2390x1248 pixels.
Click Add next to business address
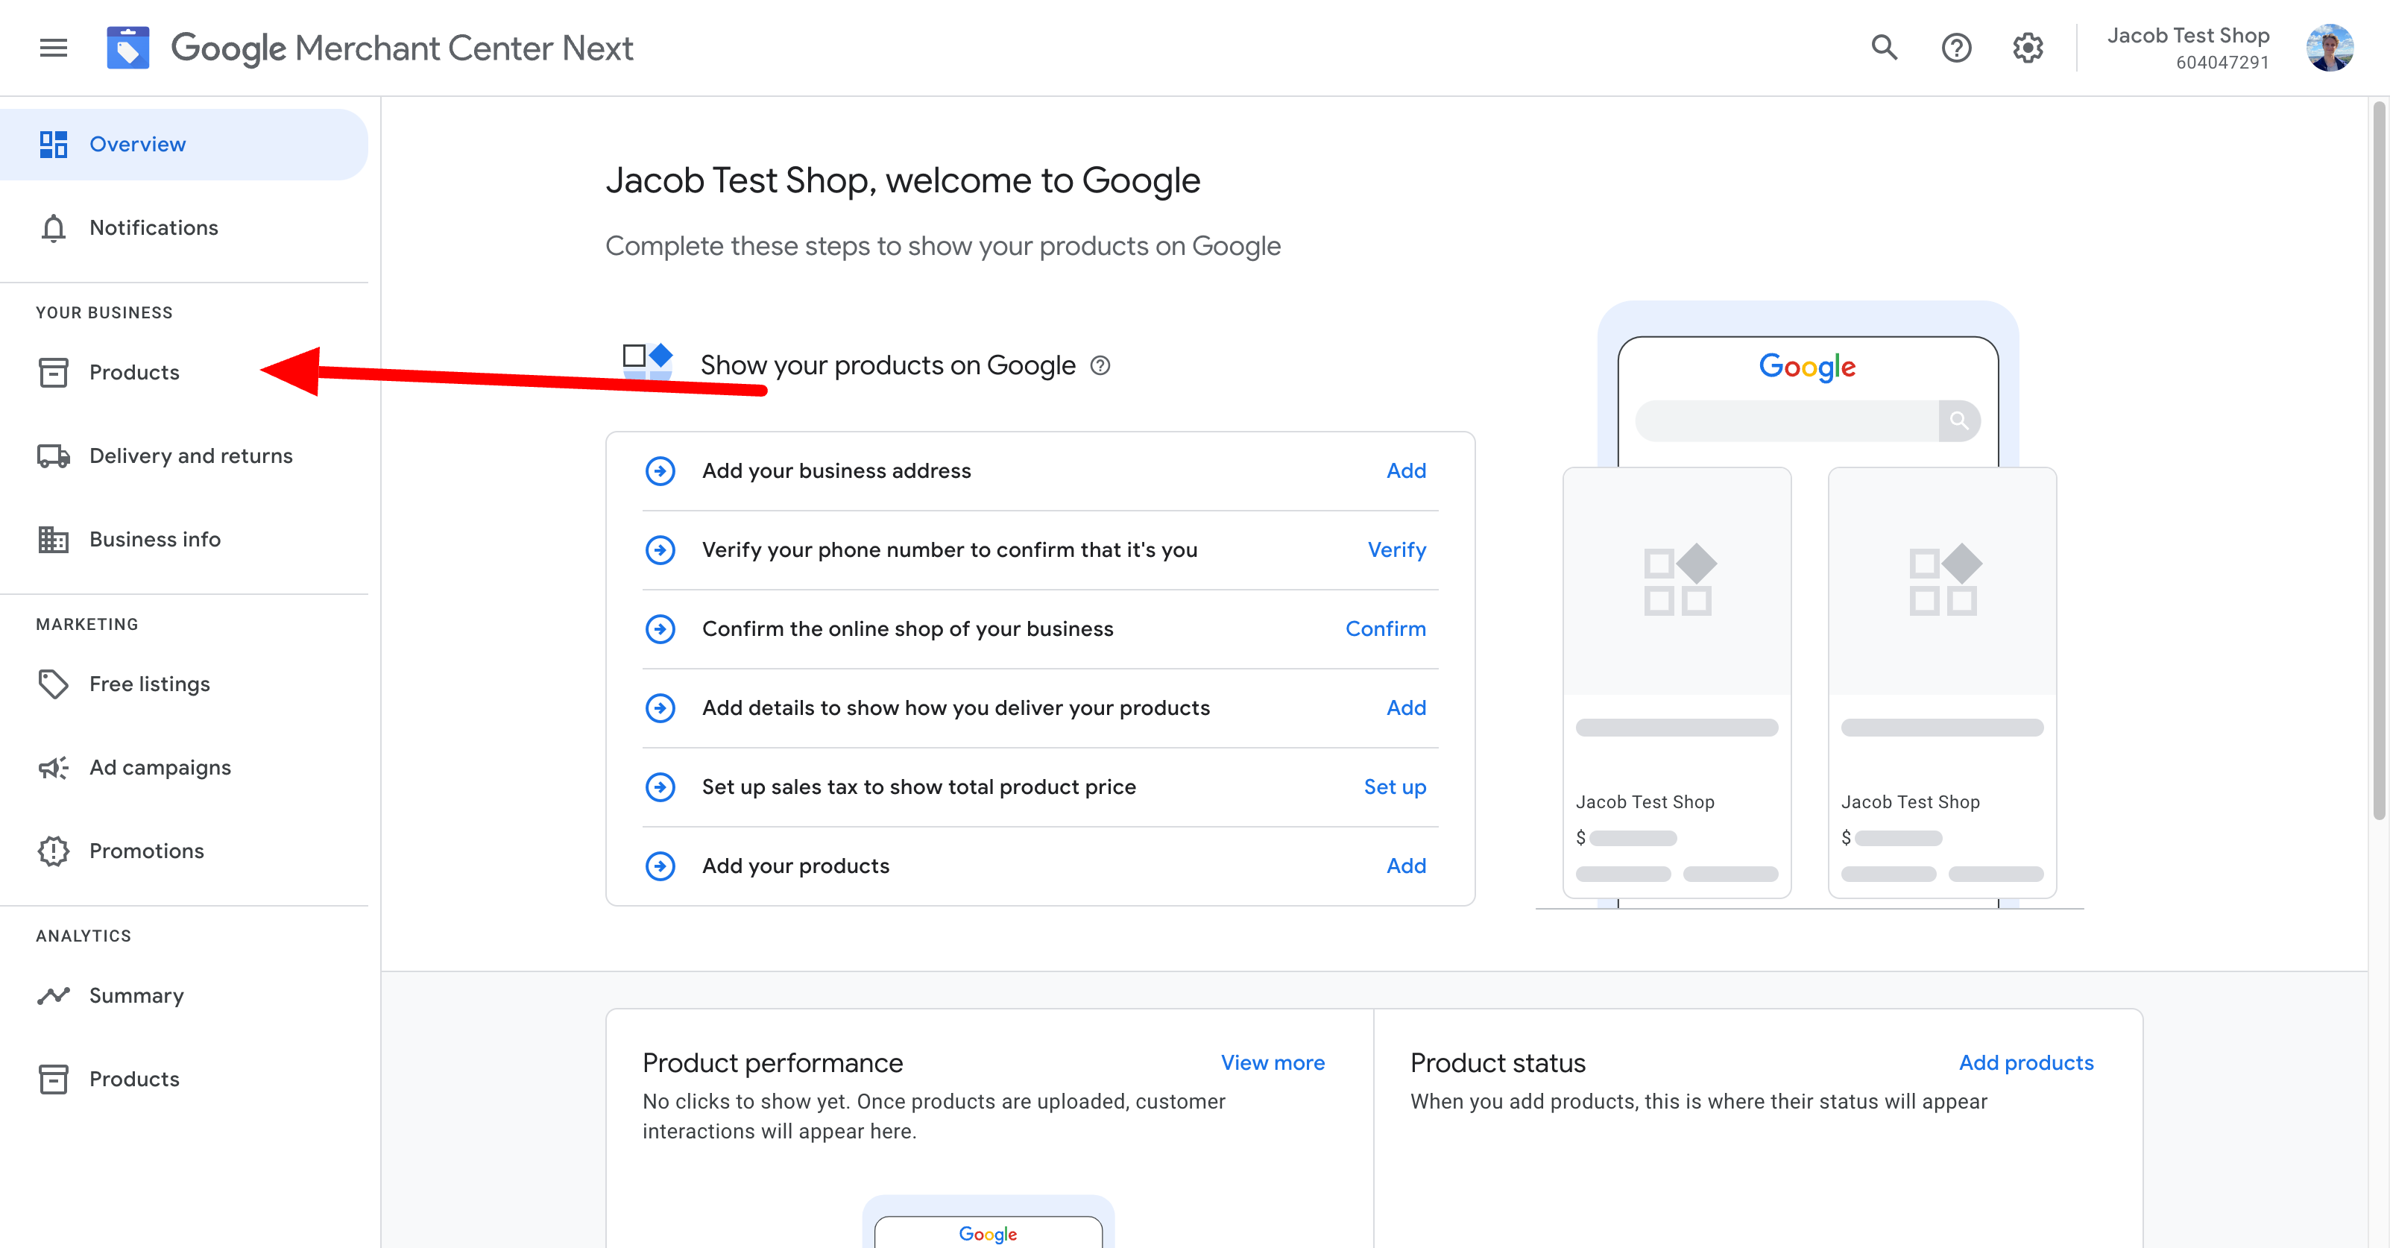(1405, 470)
